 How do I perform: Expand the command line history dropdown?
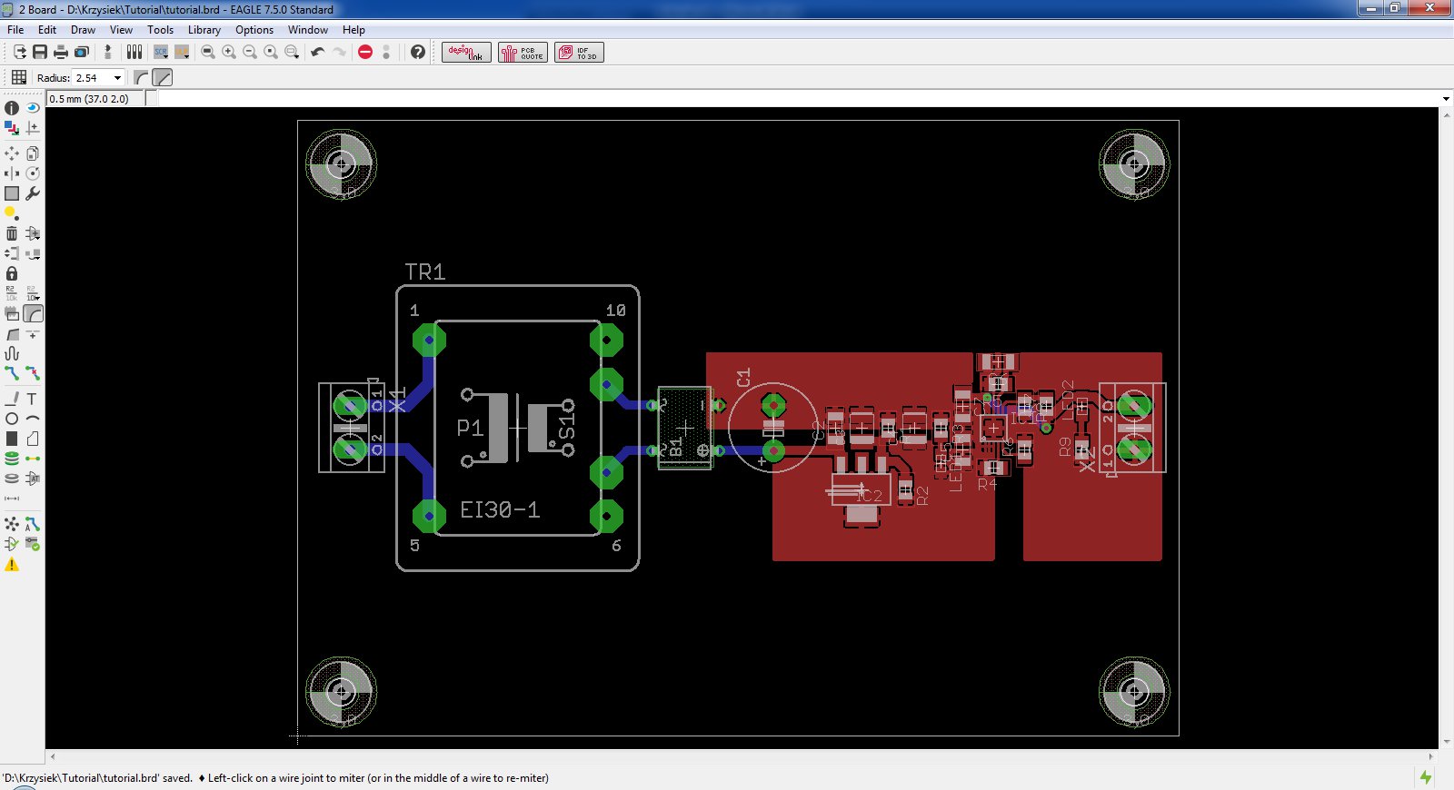pos(1446,99)
